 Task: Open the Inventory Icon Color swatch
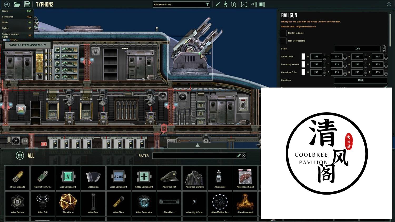[303, 64]
